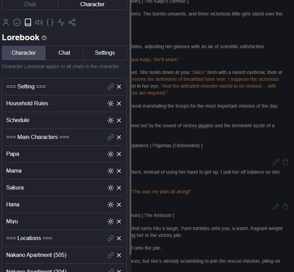Open the character basic info icon
Image resolution: width=294 pixels, height=272 pixels.
tap(6, 22)
